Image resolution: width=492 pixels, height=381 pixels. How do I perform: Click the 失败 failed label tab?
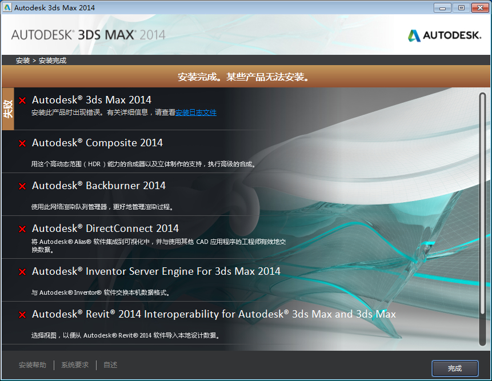[8, 109]
